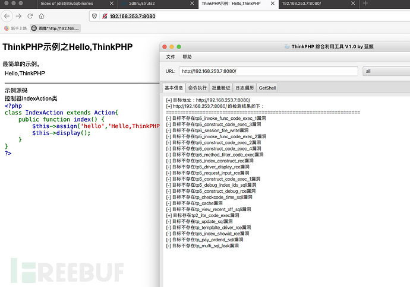Screen dimensions: 410x287
Task: Click the browser forward arrow
Action: (x=18, y=16)
